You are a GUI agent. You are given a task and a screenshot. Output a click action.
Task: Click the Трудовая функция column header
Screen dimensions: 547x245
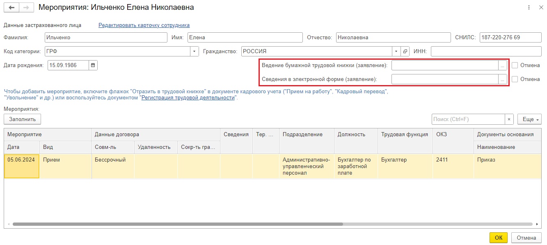point(405,141)
